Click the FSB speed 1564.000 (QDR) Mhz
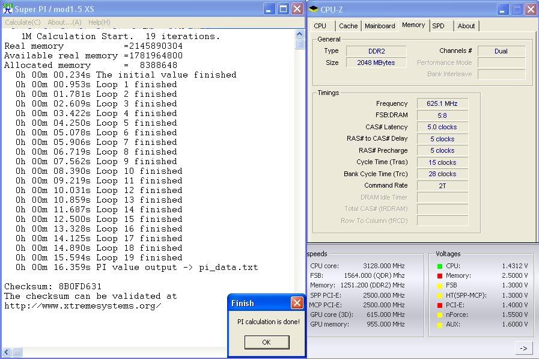 pos(374,275)
